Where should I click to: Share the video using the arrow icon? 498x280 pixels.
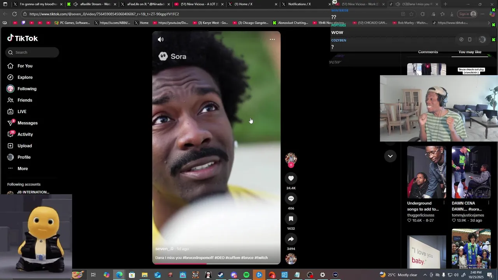click(x=291, y=239)
